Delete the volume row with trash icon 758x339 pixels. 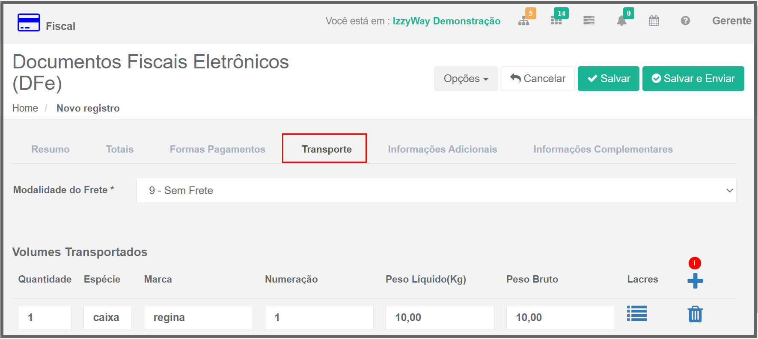pyautogui.click(x=695, y=314)
